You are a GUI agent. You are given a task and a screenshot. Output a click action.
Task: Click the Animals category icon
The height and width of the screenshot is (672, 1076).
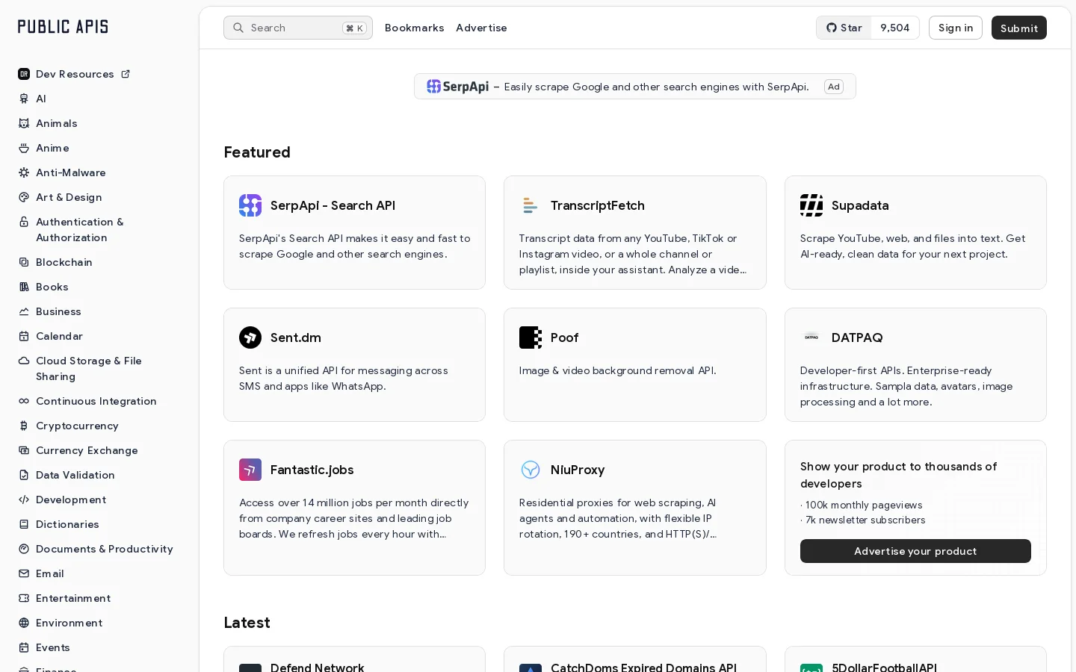[x=24, y=123]
